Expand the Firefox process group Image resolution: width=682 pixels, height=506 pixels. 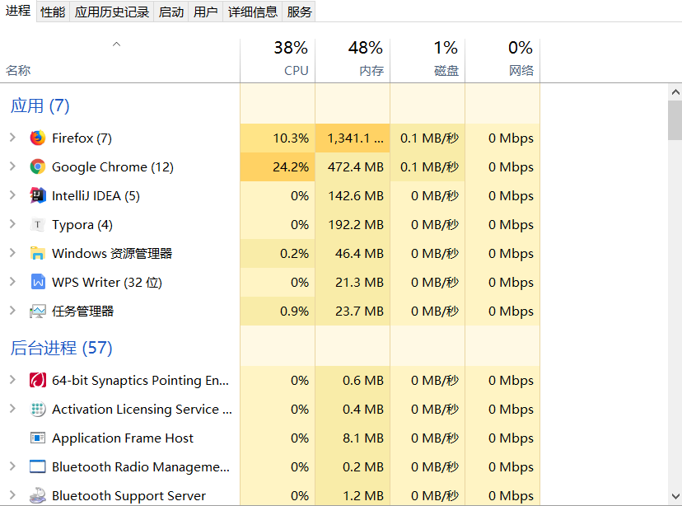tap(12, 138)
